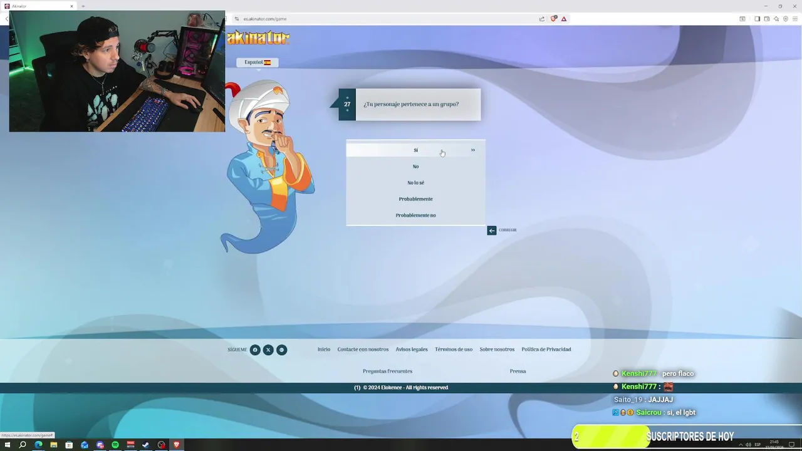Close the Akinator browser tab
The width and height of the screenshot is (802, 451).
71,6
